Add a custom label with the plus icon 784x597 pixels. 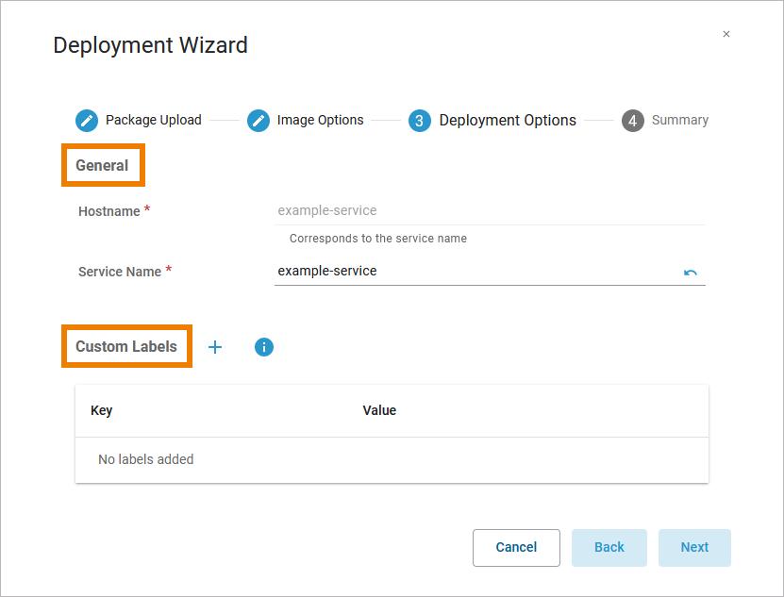pyautogui.click(x=215, y=347)
